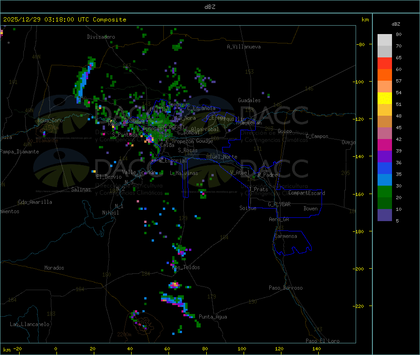Image resolution: width=420 pixels, height=355 pixels.
Task: Select the purple legend swatch above 36
Action: tap(385, 157)
